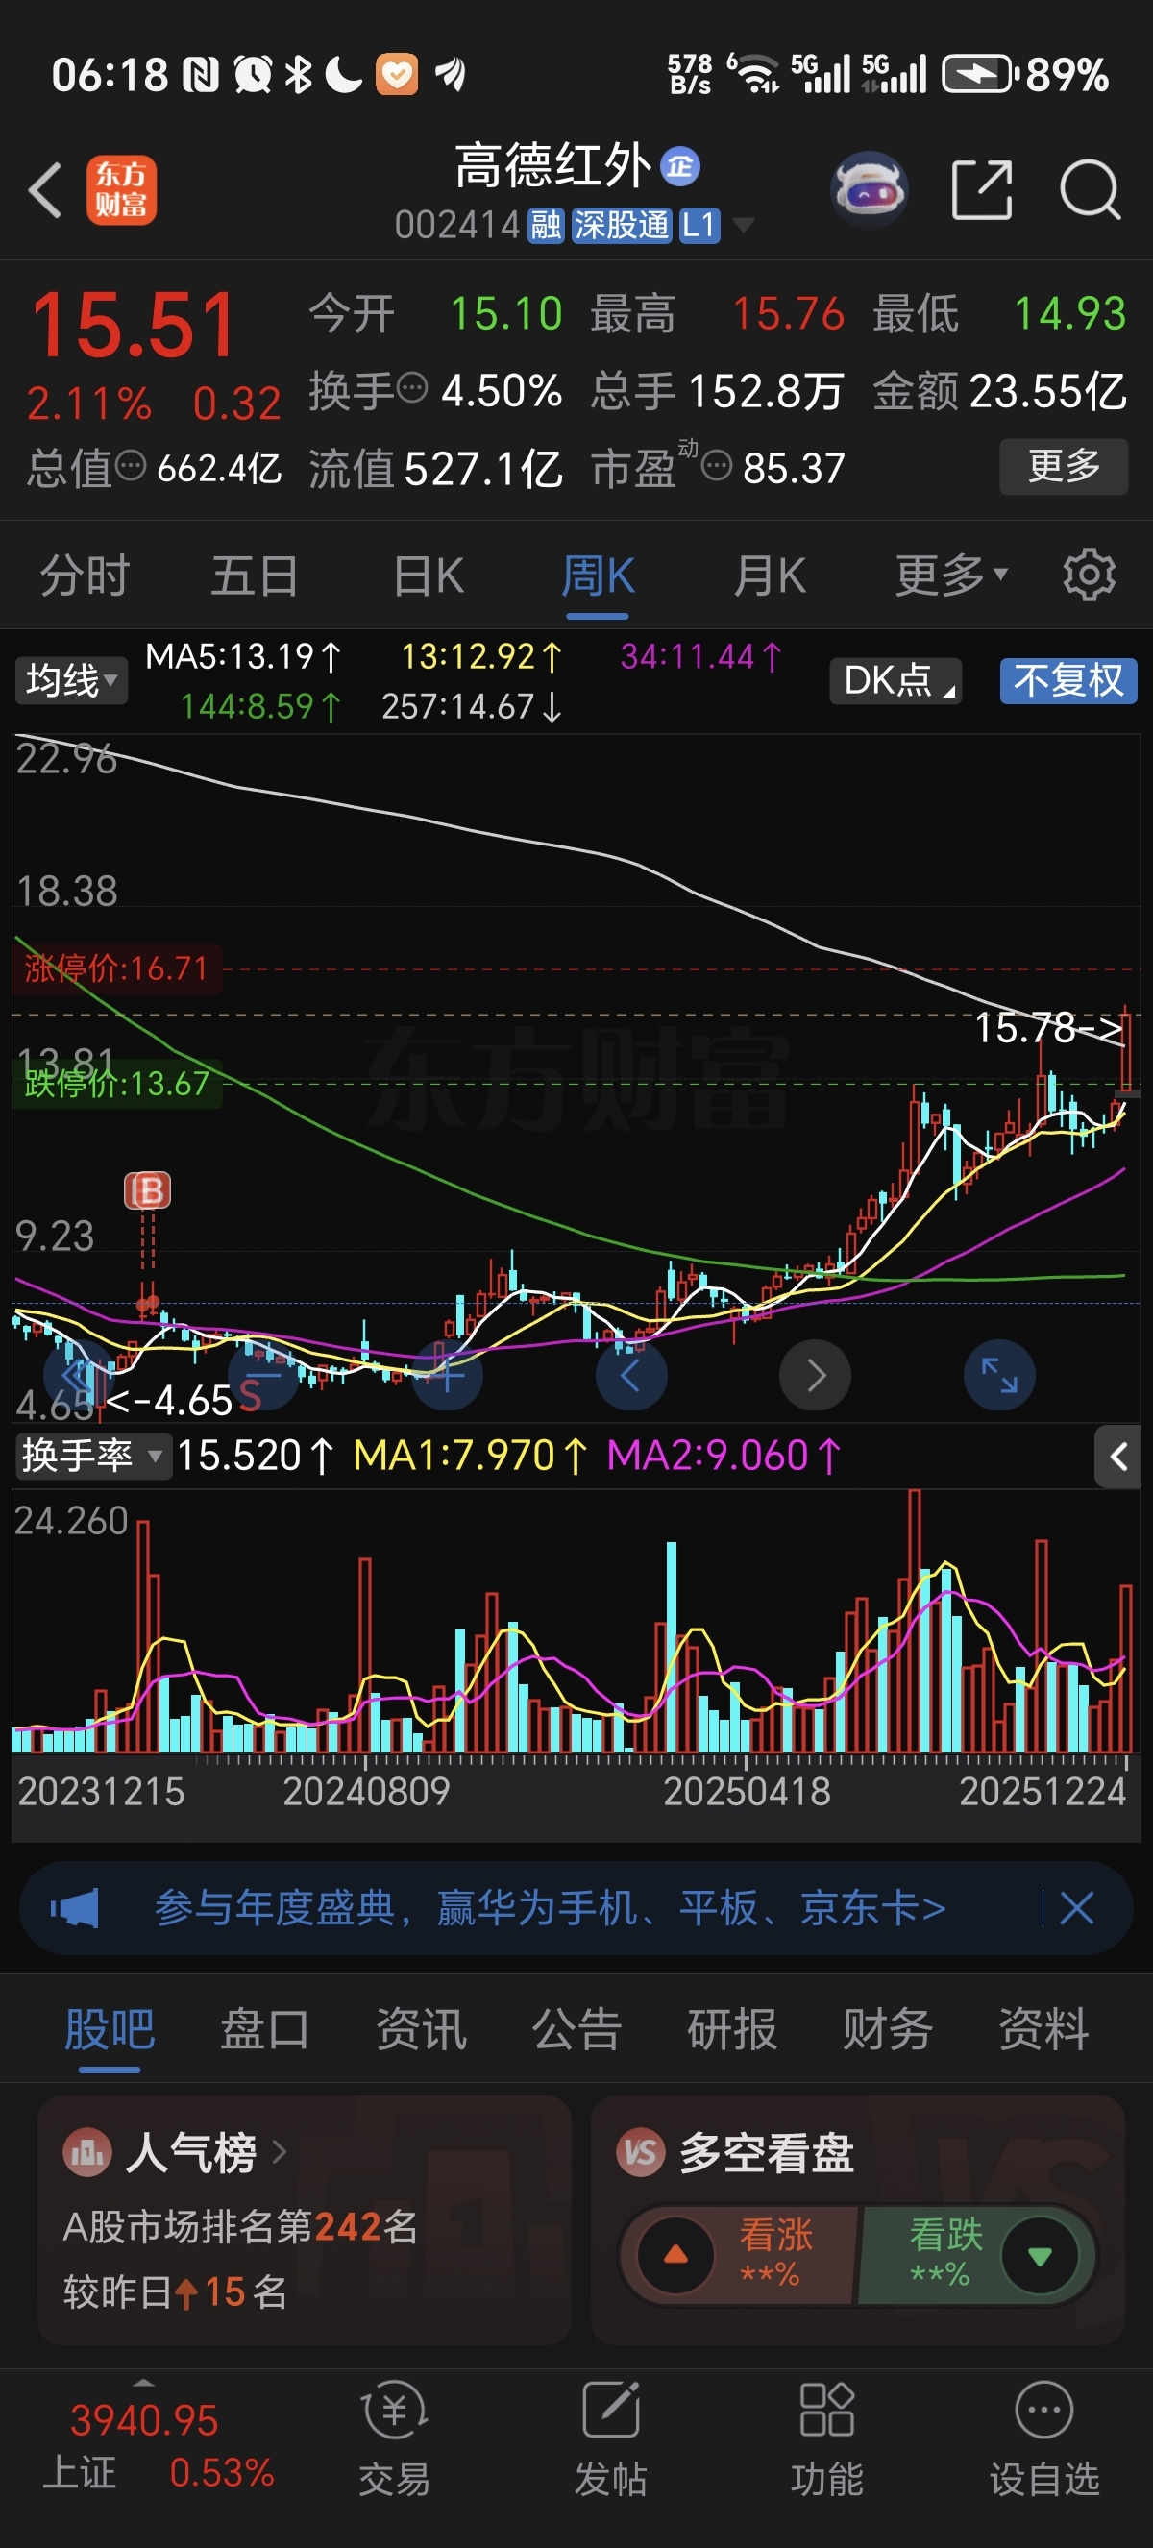Tap the 更多 quote details button
This screenshot has width=1153, height=2548.
pyautogui.click(x=1064, y=466)
